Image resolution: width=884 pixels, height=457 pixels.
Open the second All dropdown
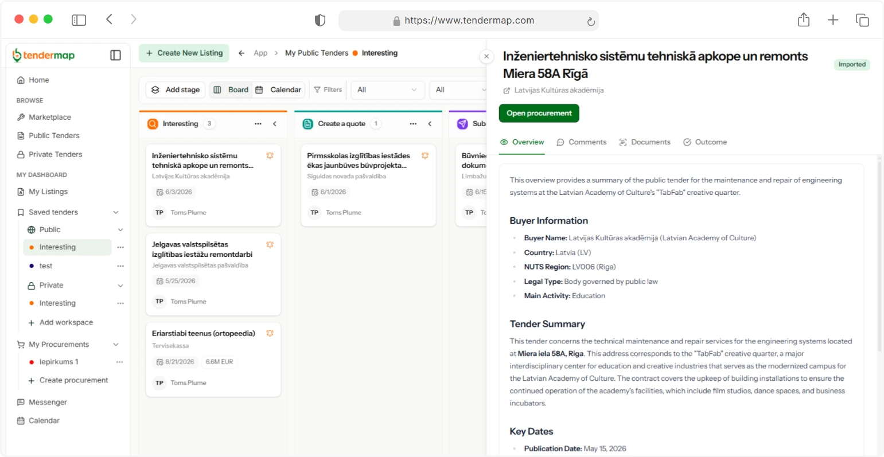[458, 90]
